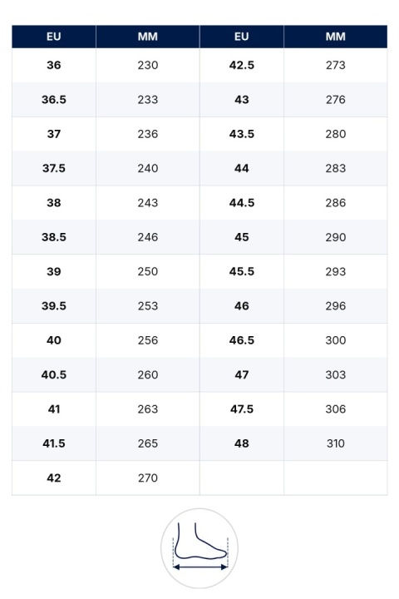Click the 310 mm value
This screenshot has height=599, width=399.
coord(336,443)
